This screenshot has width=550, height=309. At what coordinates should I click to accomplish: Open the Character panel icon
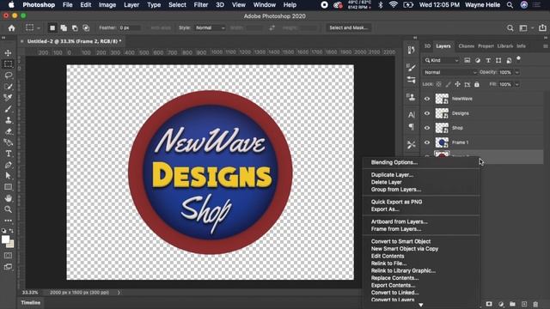click(x=412, y=114)
